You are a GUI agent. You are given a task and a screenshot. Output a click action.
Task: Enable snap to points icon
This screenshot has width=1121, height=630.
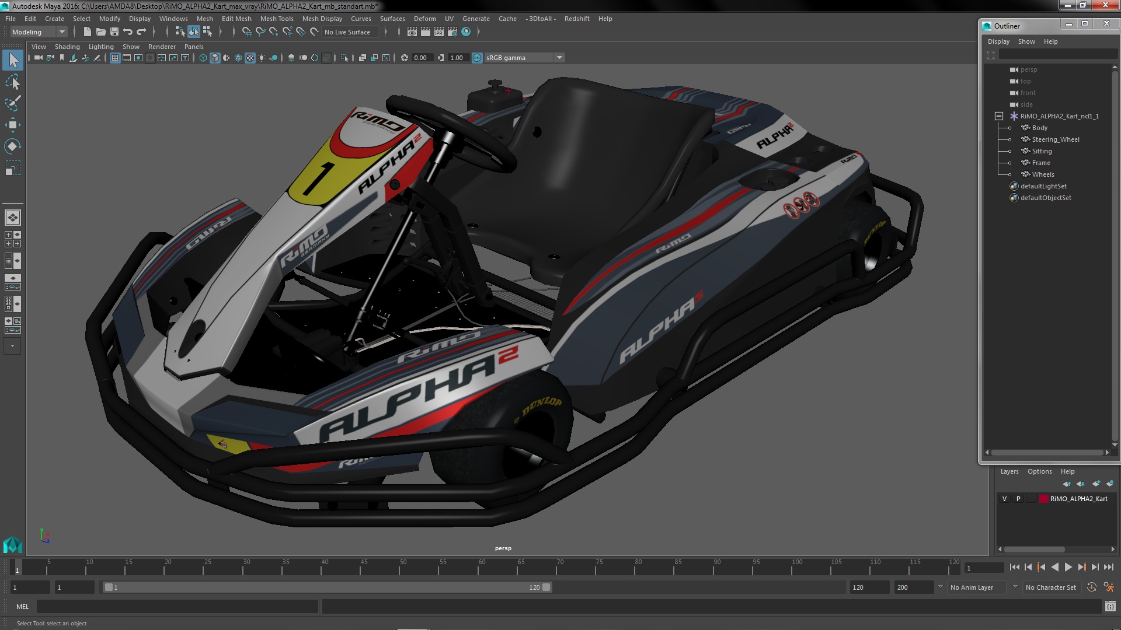[x=274, y=32]
